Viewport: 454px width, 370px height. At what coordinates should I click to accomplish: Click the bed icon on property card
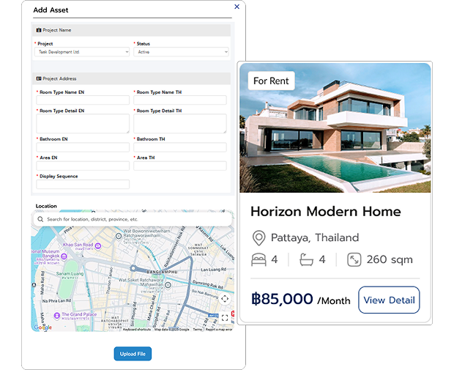pyautogui.click(x=258, y=260)
